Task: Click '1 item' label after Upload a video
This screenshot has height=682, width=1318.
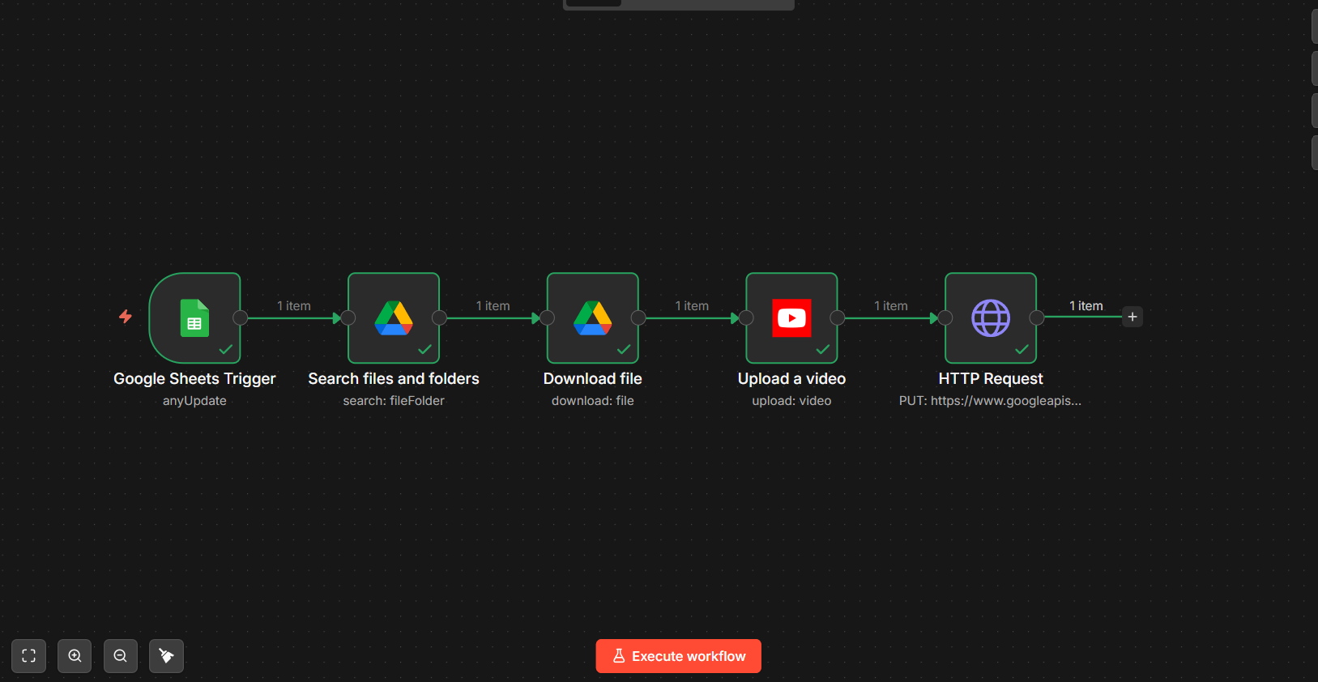Action: [891, 306]
